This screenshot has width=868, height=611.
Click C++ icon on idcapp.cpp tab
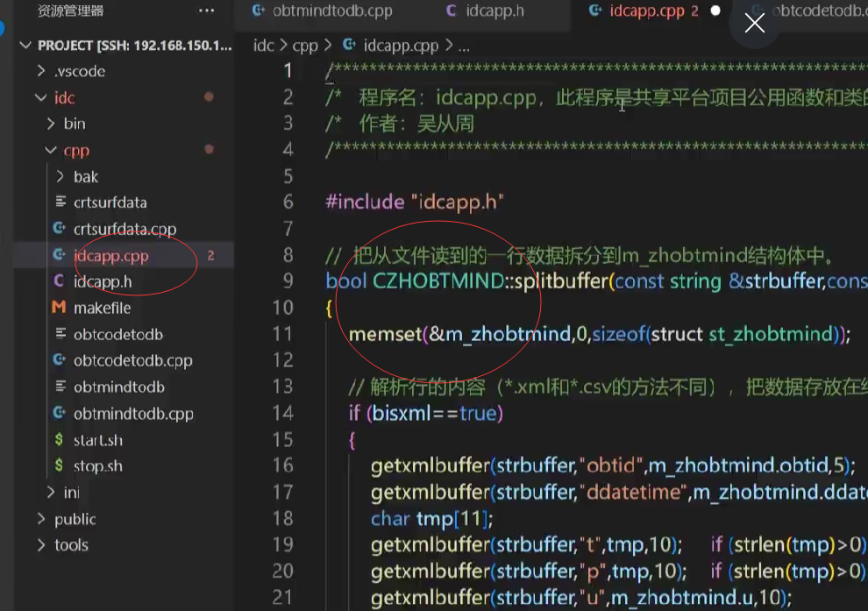[595, 10]
